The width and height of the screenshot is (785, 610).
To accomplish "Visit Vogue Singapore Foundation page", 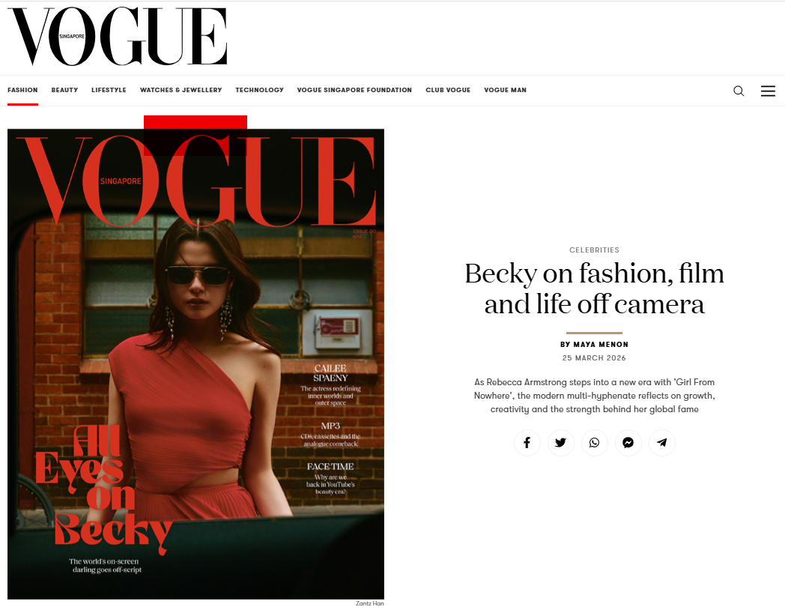I will pyautogui.click(x=354, y=90).
